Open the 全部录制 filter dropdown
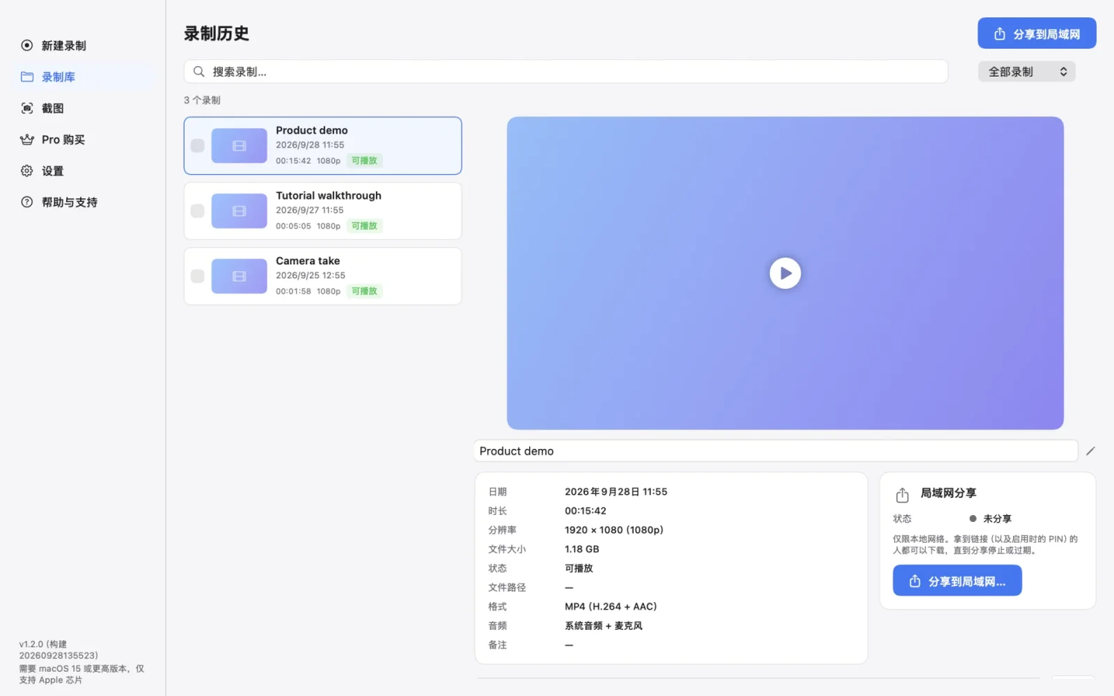This screenshot has width=1114, height=696. click(1027, 72)
